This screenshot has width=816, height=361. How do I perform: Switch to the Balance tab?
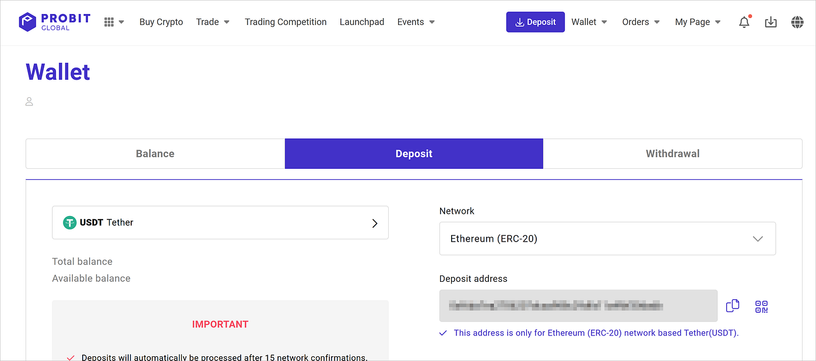coord(155,154)
